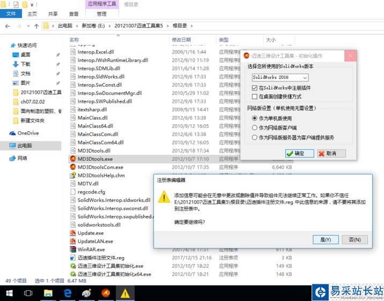This screenshot has width=384, height=301.
Task: Select the Interop.Excel.dll file
Action: 96,52
